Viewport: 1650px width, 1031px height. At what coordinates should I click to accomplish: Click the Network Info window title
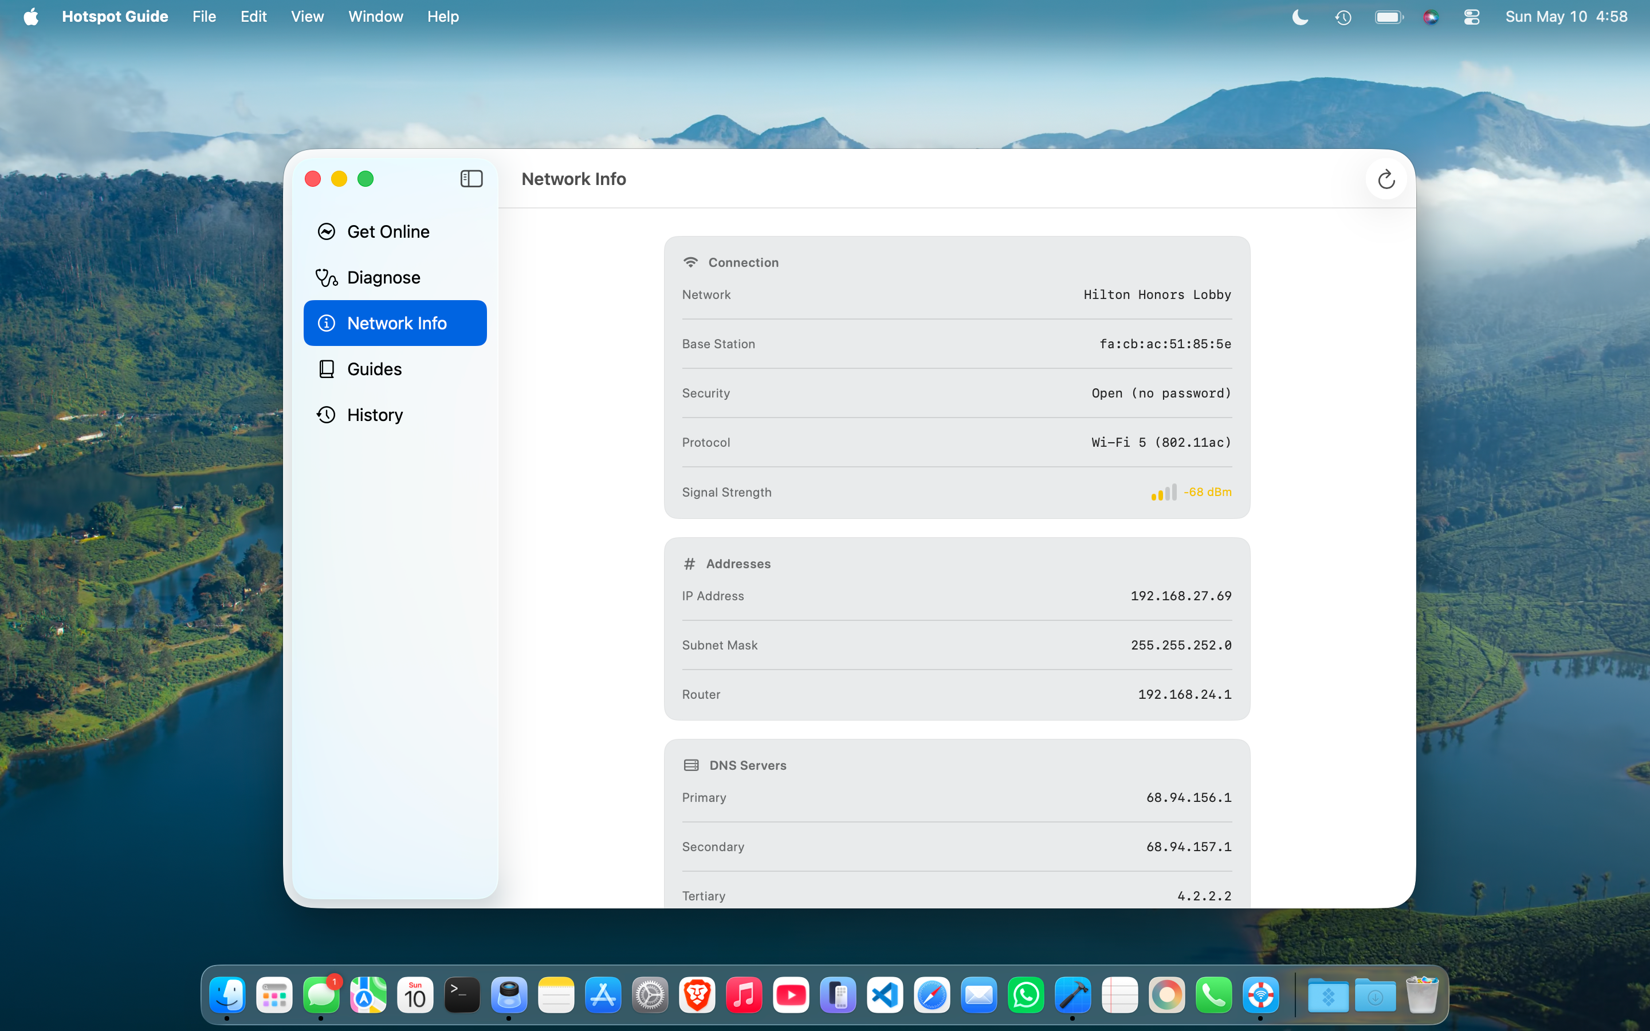[x=573, y=179]
